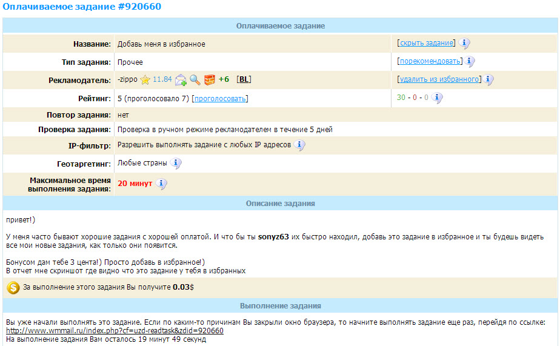Viewport: 560px width, 346px height.
Task: Click the remaining time text '19 минут 49 секунд'
Action: coord(172,339)
